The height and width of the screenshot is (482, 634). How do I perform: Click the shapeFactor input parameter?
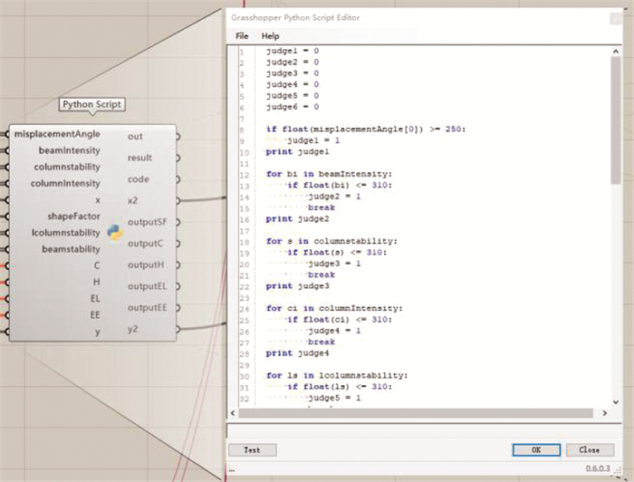coord(74,217)
